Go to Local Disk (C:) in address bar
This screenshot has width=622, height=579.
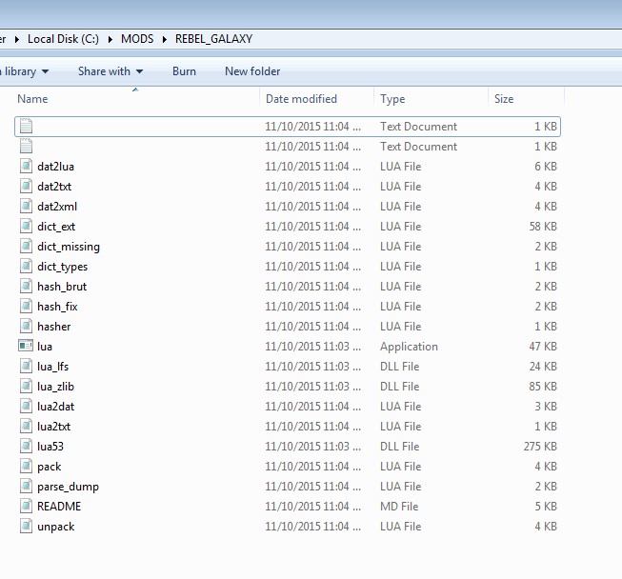pos(63,39)
